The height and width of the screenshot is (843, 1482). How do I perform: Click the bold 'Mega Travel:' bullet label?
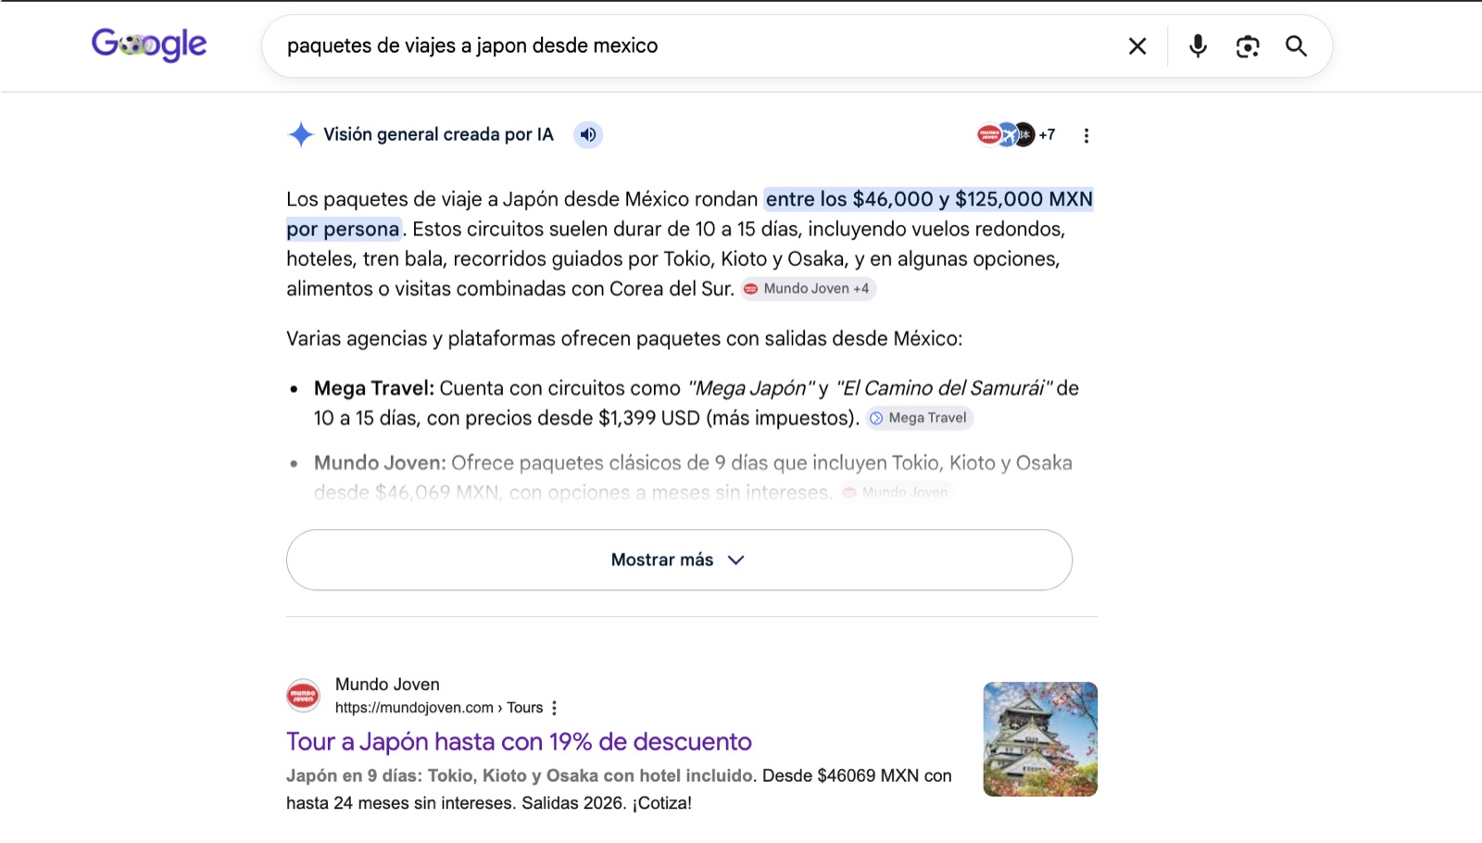click(374, 388)
